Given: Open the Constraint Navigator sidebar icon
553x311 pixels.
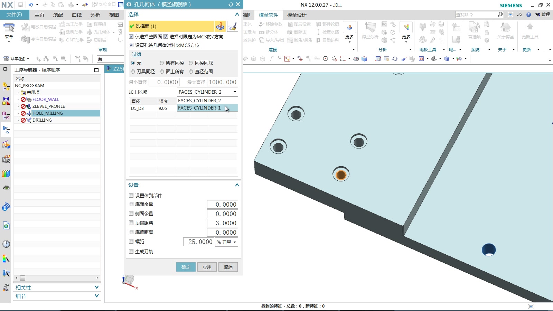Looking at the screenshot, I should (6, 101).
